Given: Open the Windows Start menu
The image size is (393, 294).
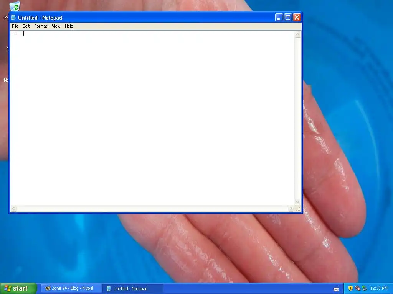Looking at the screenshot, I should 18,289.
